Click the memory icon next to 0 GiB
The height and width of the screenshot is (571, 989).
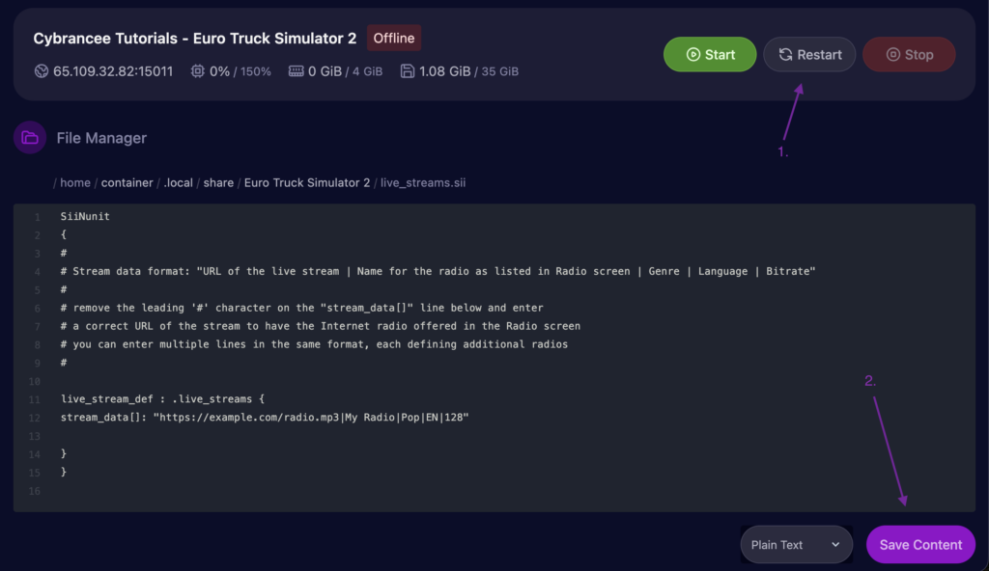[297, 70]
